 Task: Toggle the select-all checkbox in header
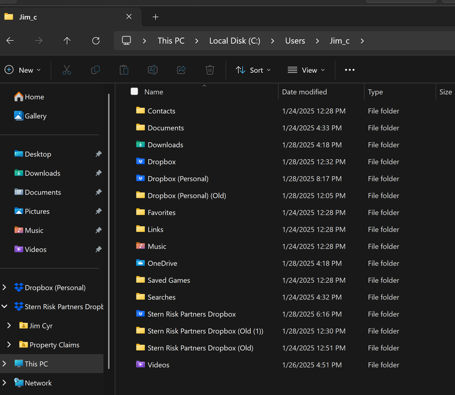point(134,92)
